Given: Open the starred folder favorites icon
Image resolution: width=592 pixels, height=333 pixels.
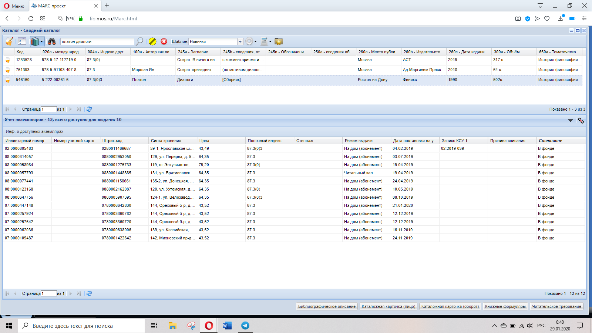Looking at the screenshot, I should tap(279, 41).
